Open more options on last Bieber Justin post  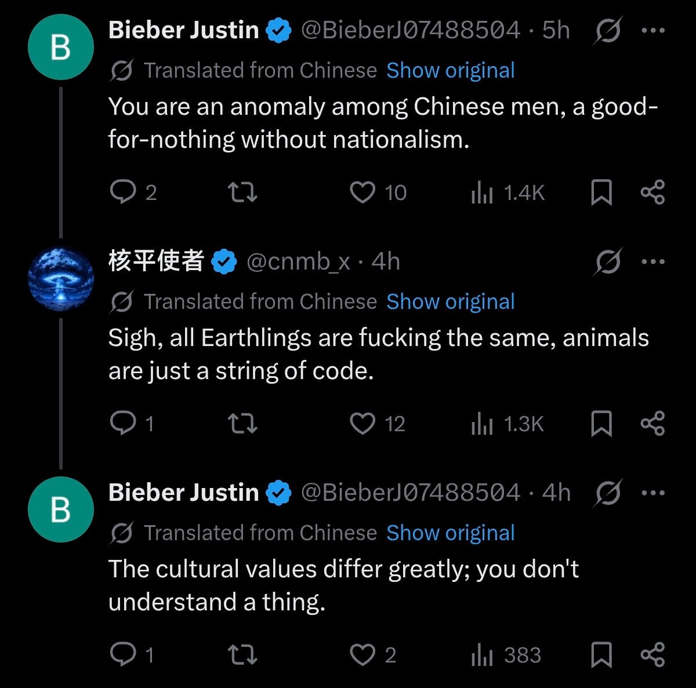tap(653, 493)
